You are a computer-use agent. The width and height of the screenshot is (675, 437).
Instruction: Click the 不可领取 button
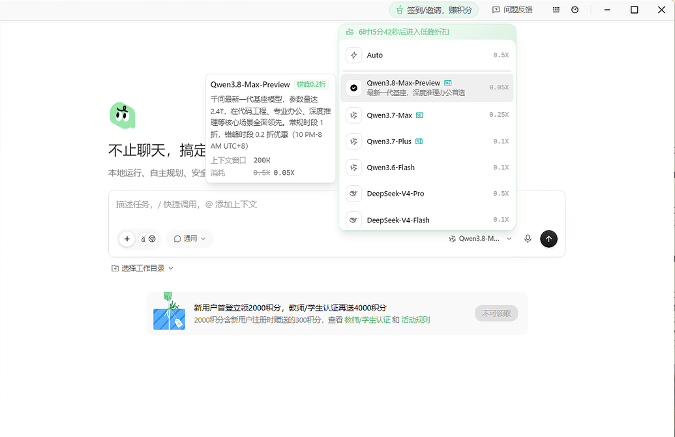496,314
